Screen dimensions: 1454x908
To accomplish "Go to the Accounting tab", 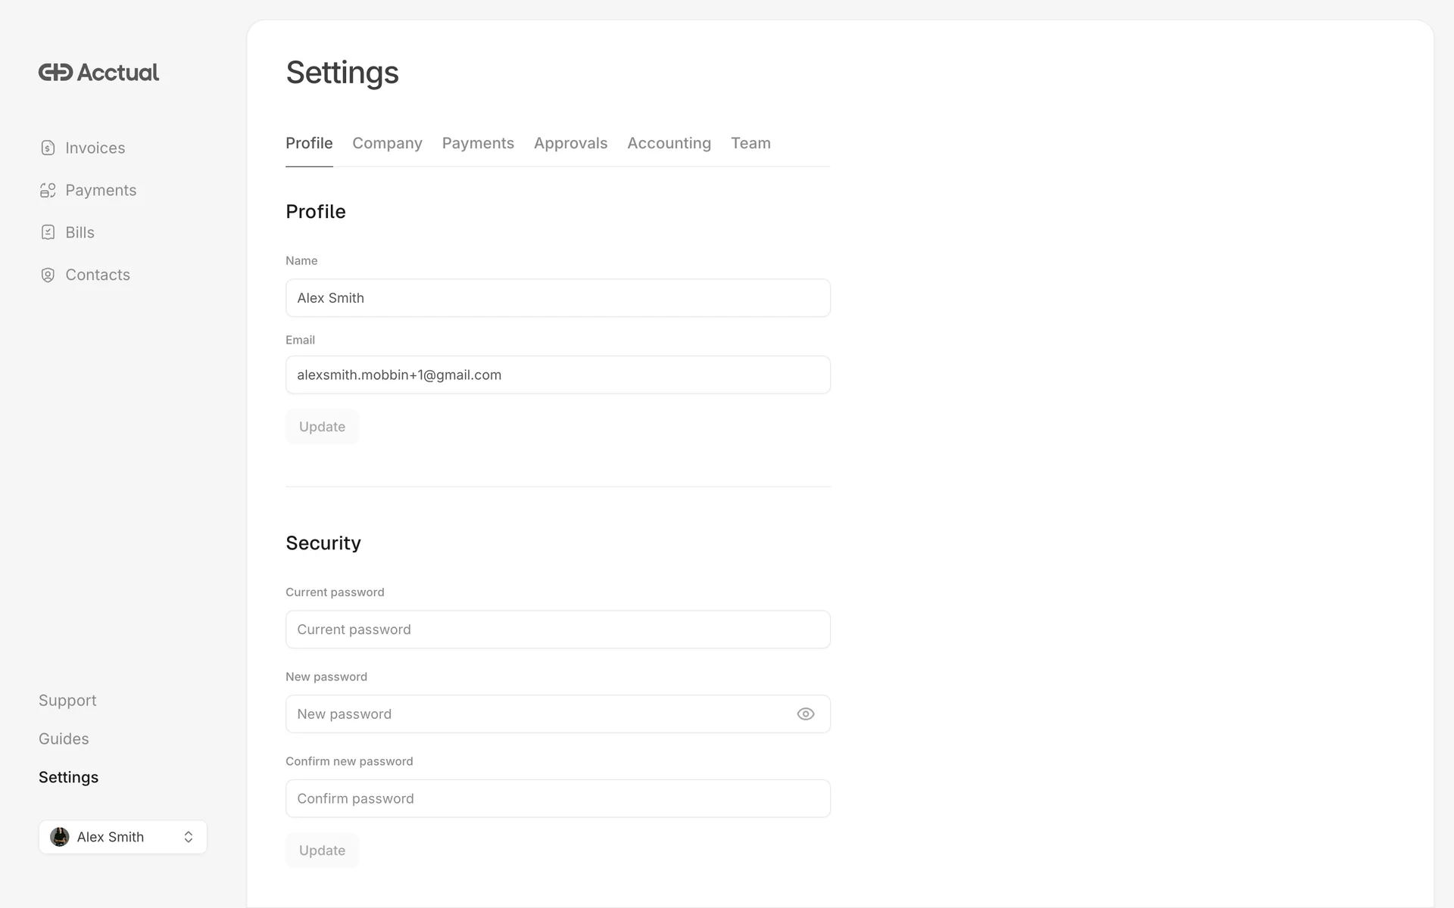I will [x=669, y=144].
